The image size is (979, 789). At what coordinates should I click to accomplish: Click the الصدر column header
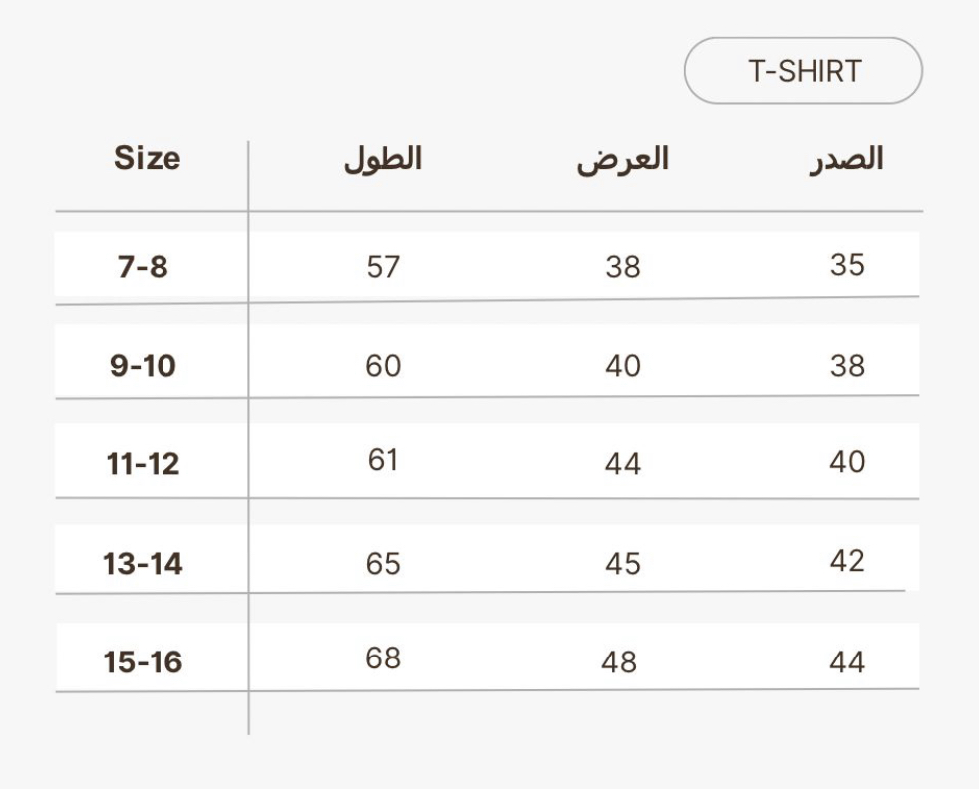(846, 159)
